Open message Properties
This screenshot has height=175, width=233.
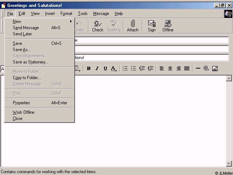click(x=40, y=103)
